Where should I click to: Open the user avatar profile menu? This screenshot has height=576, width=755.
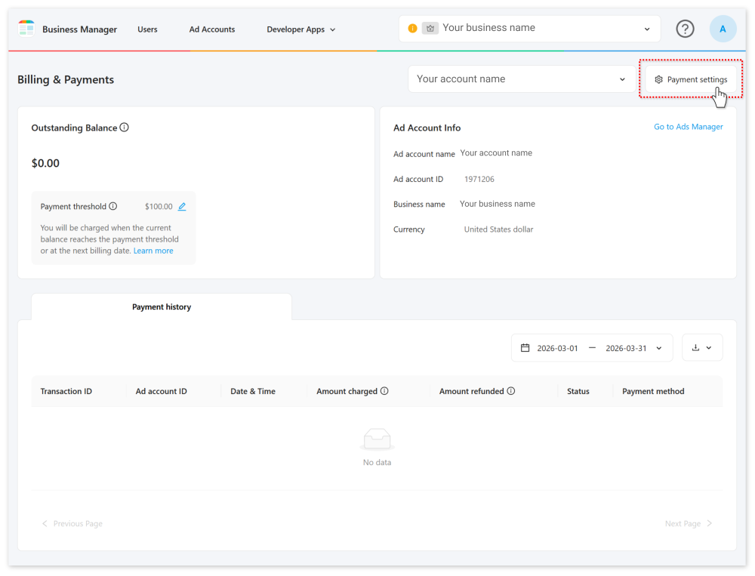[723, 29]
